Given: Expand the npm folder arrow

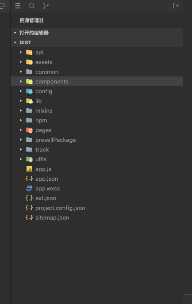Looking at the screenshot, I should click(21, 120).
